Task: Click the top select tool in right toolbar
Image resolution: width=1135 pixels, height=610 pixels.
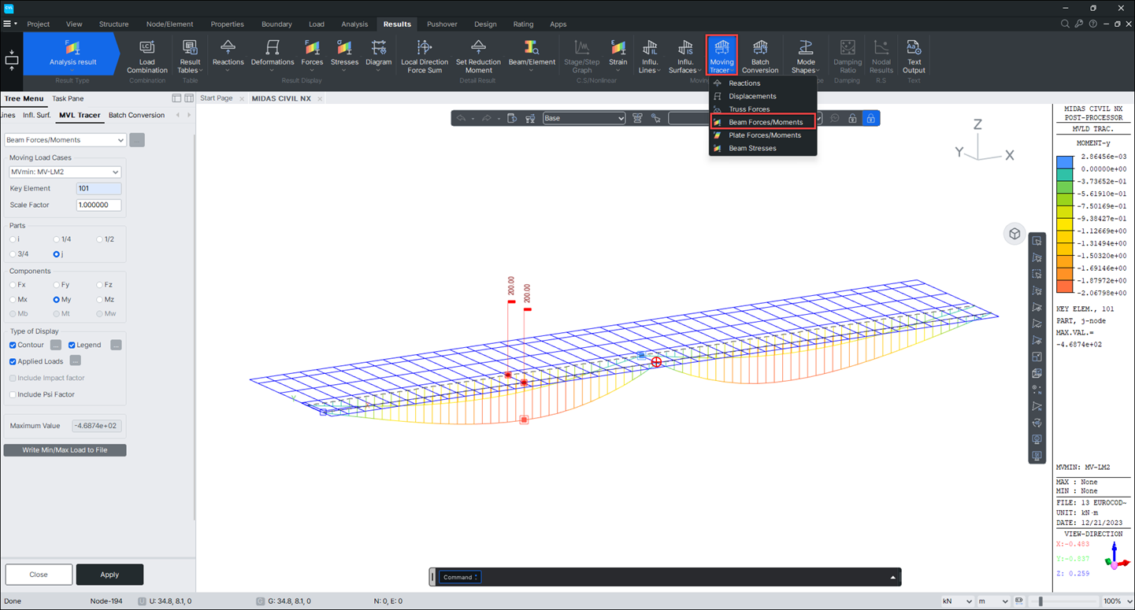Action: click(1037, 241)
